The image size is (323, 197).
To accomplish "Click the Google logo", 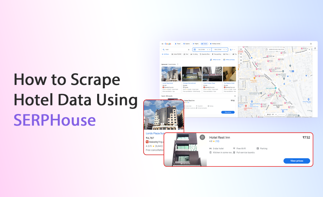I will pyautogui.click(x=168, y=44).
